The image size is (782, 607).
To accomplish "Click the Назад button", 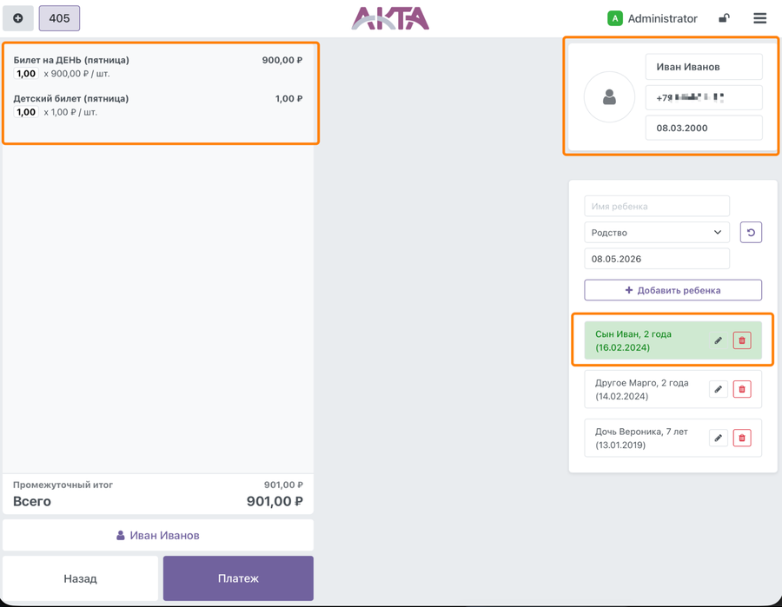I will pos(80,578).
